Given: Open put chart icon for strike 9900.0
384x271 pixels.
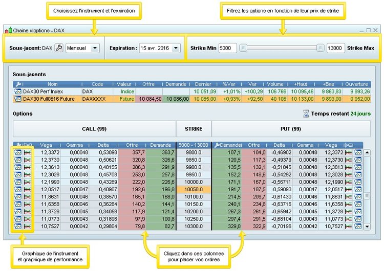Looking at the screenshot, I should tap(358, 167).
